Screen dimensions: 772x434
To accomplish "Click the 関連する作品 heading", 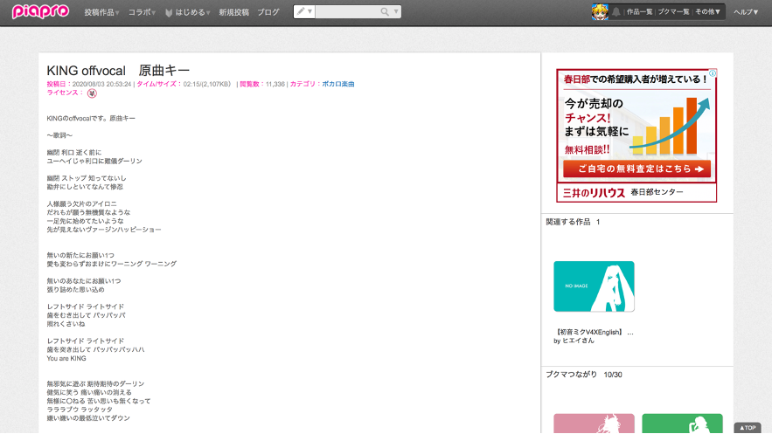I will click(568, 222).
